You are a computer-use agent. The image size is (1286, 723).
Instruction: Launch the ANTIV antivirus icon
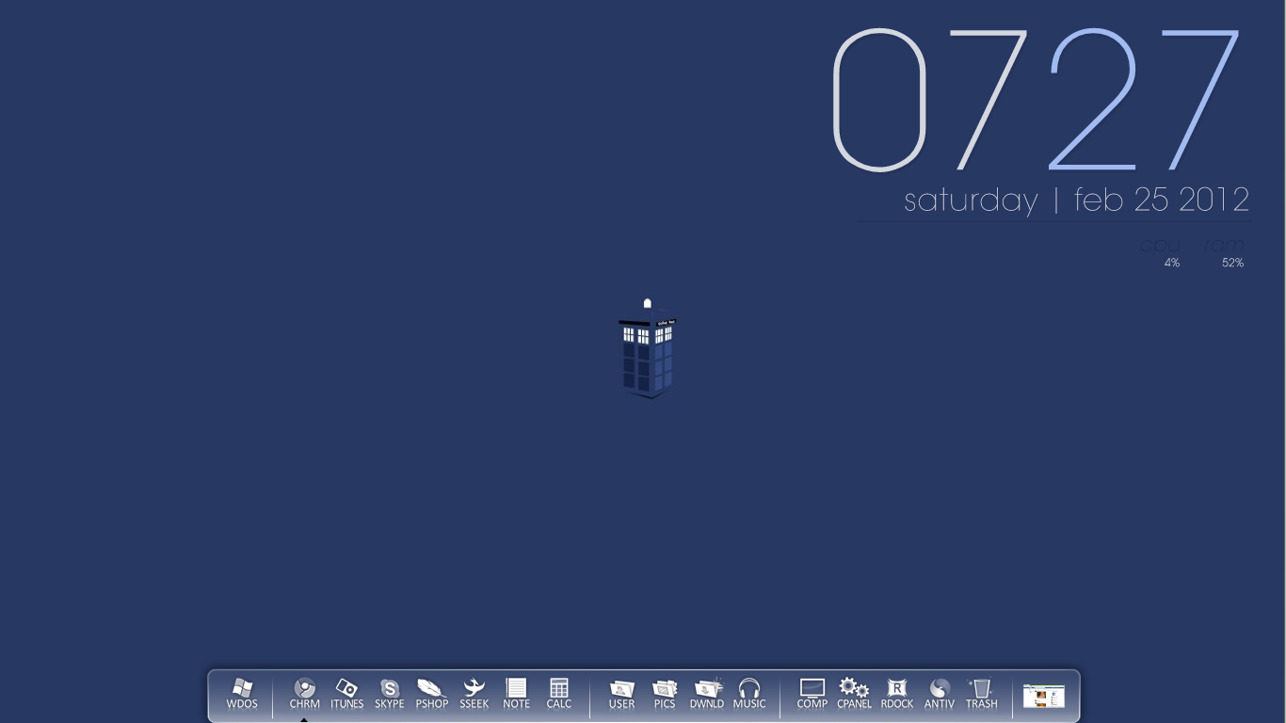point(939,694)
